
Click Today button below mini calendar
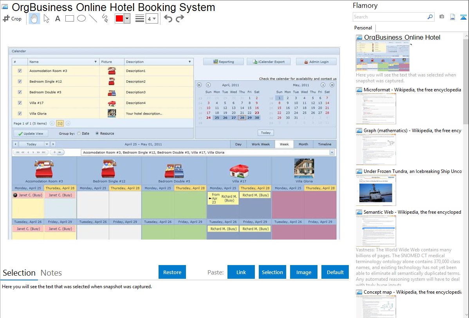(x=265, y=133)
